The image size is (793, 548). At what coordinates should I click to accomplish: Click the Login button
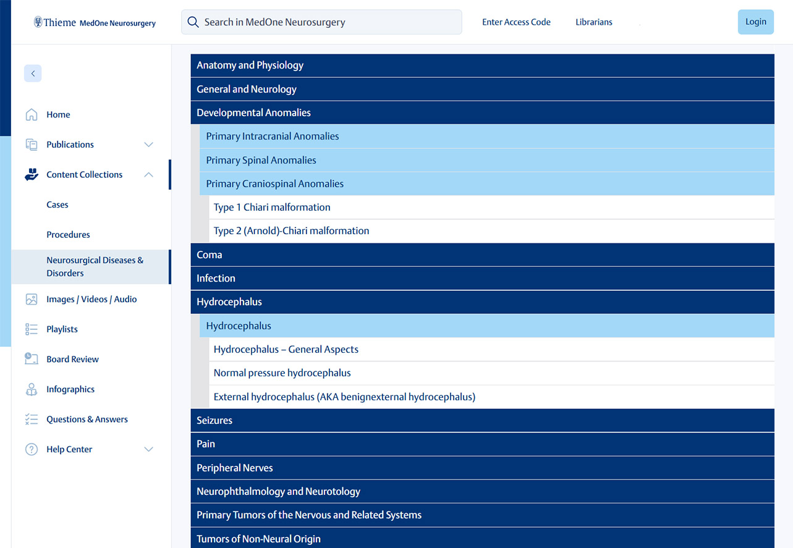pos(755,22)
